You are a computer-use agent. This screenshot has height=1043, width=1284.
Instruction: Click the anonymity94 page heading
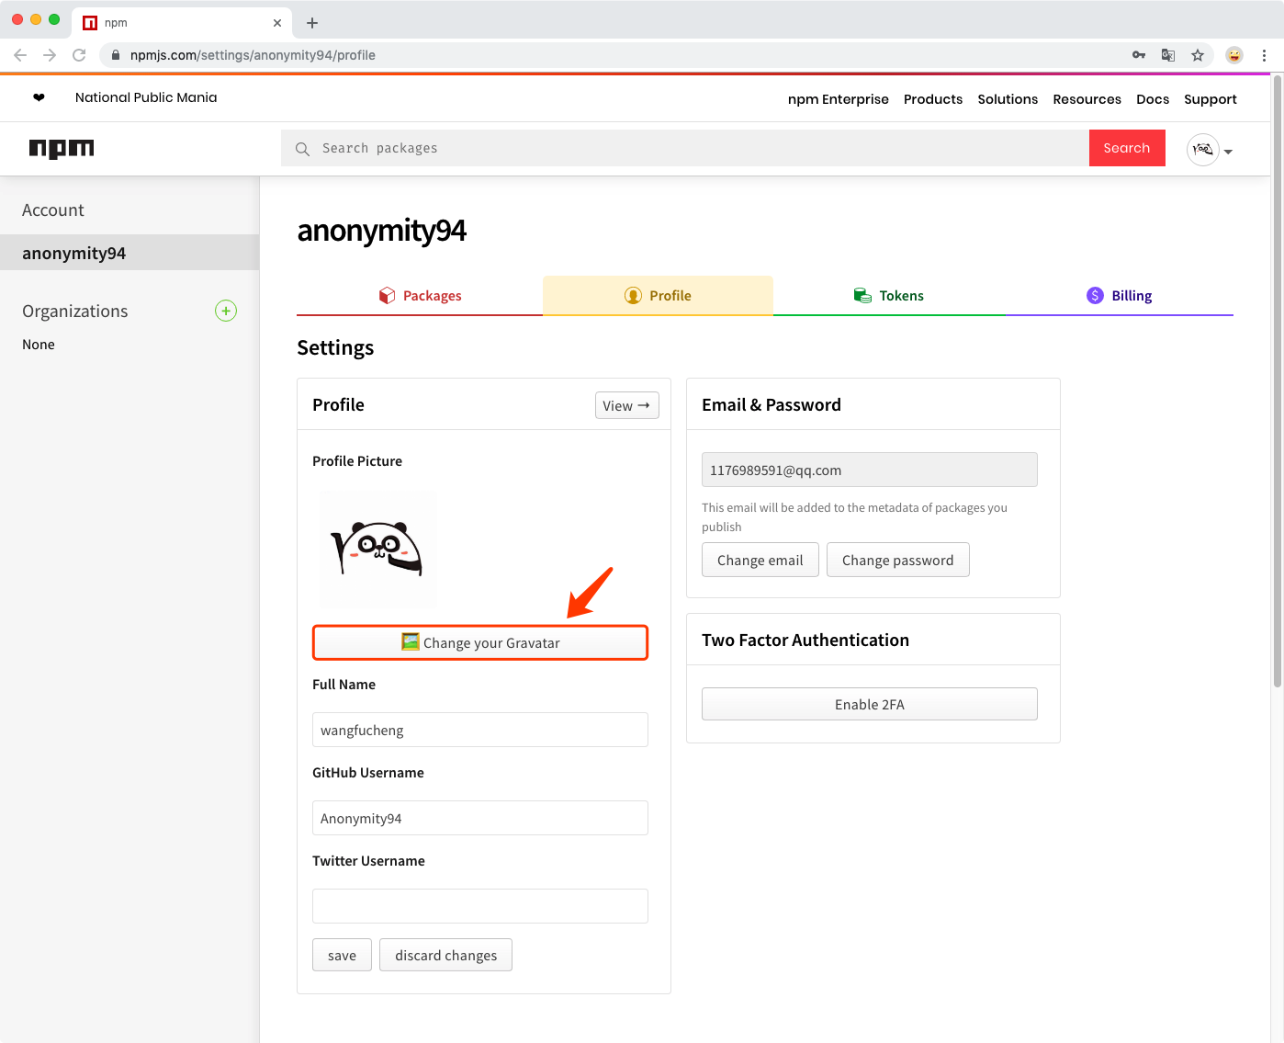click(x=382, y=231)
